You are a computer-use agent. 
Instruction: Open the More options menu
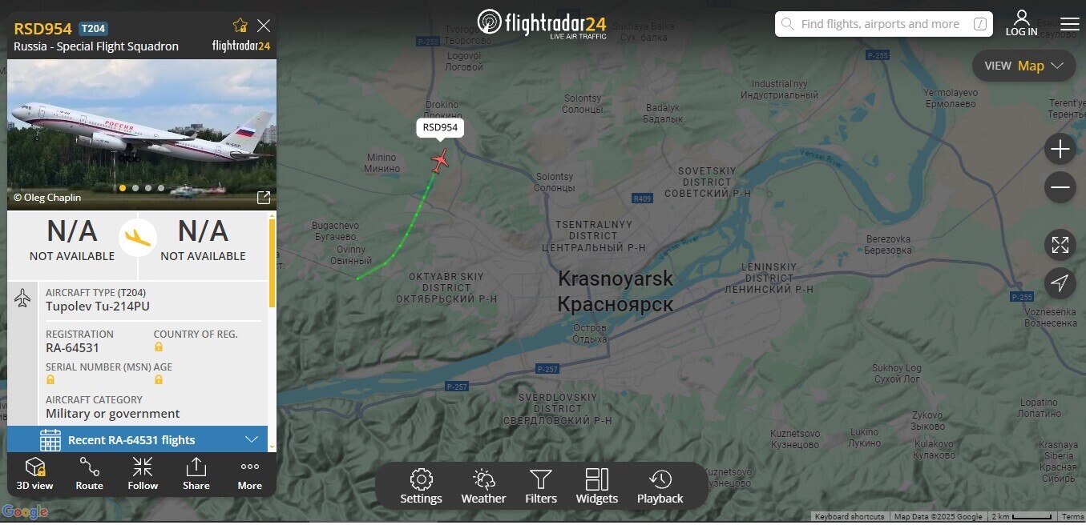point(249,474)
